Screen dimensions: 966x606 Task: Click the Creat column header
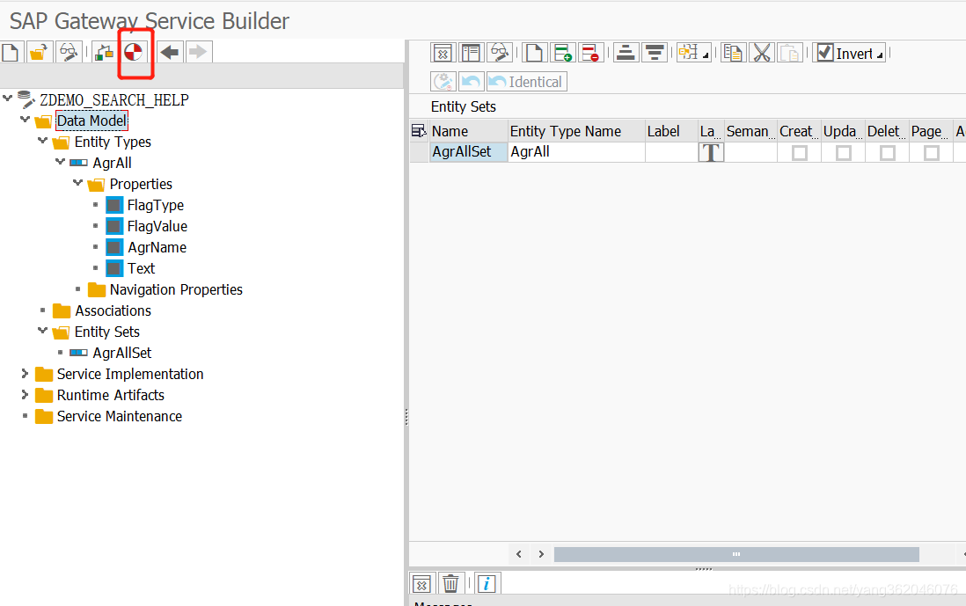(799, 131)
